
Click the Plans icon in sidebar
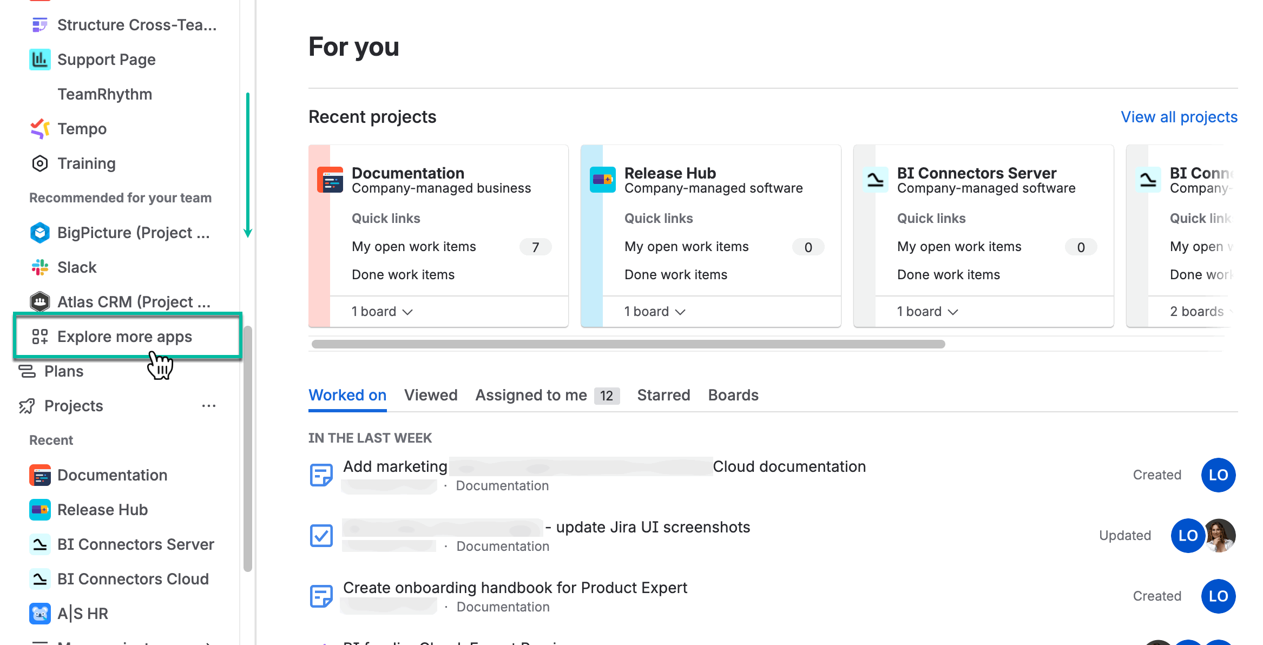coord(25,371)
